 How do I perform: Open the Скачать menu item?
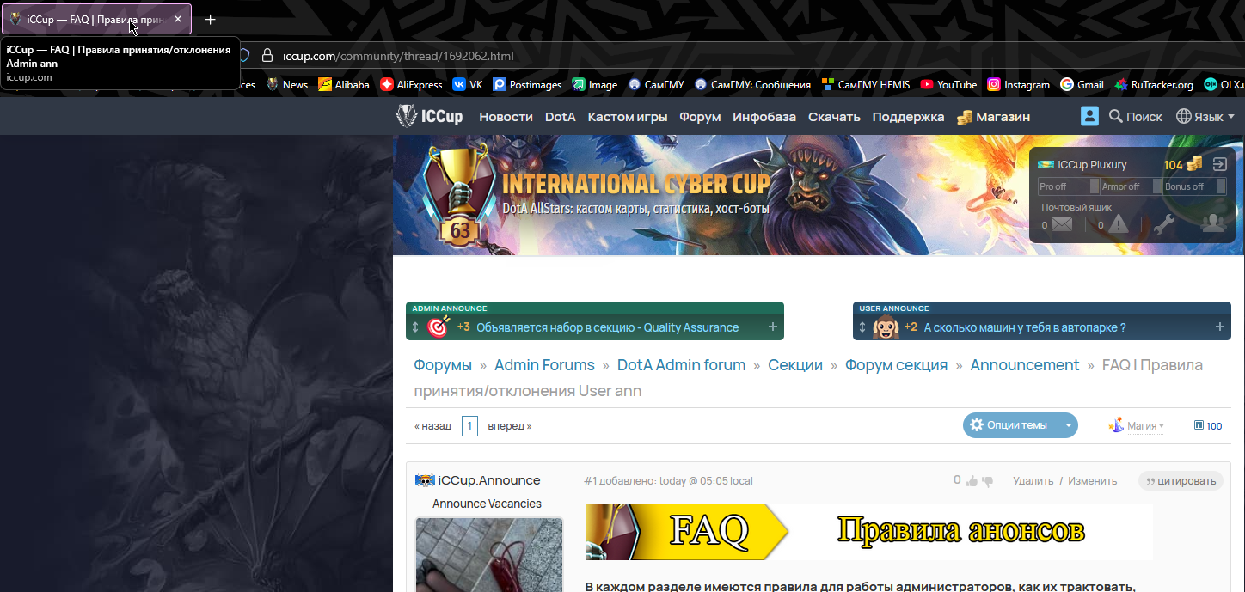834,117
